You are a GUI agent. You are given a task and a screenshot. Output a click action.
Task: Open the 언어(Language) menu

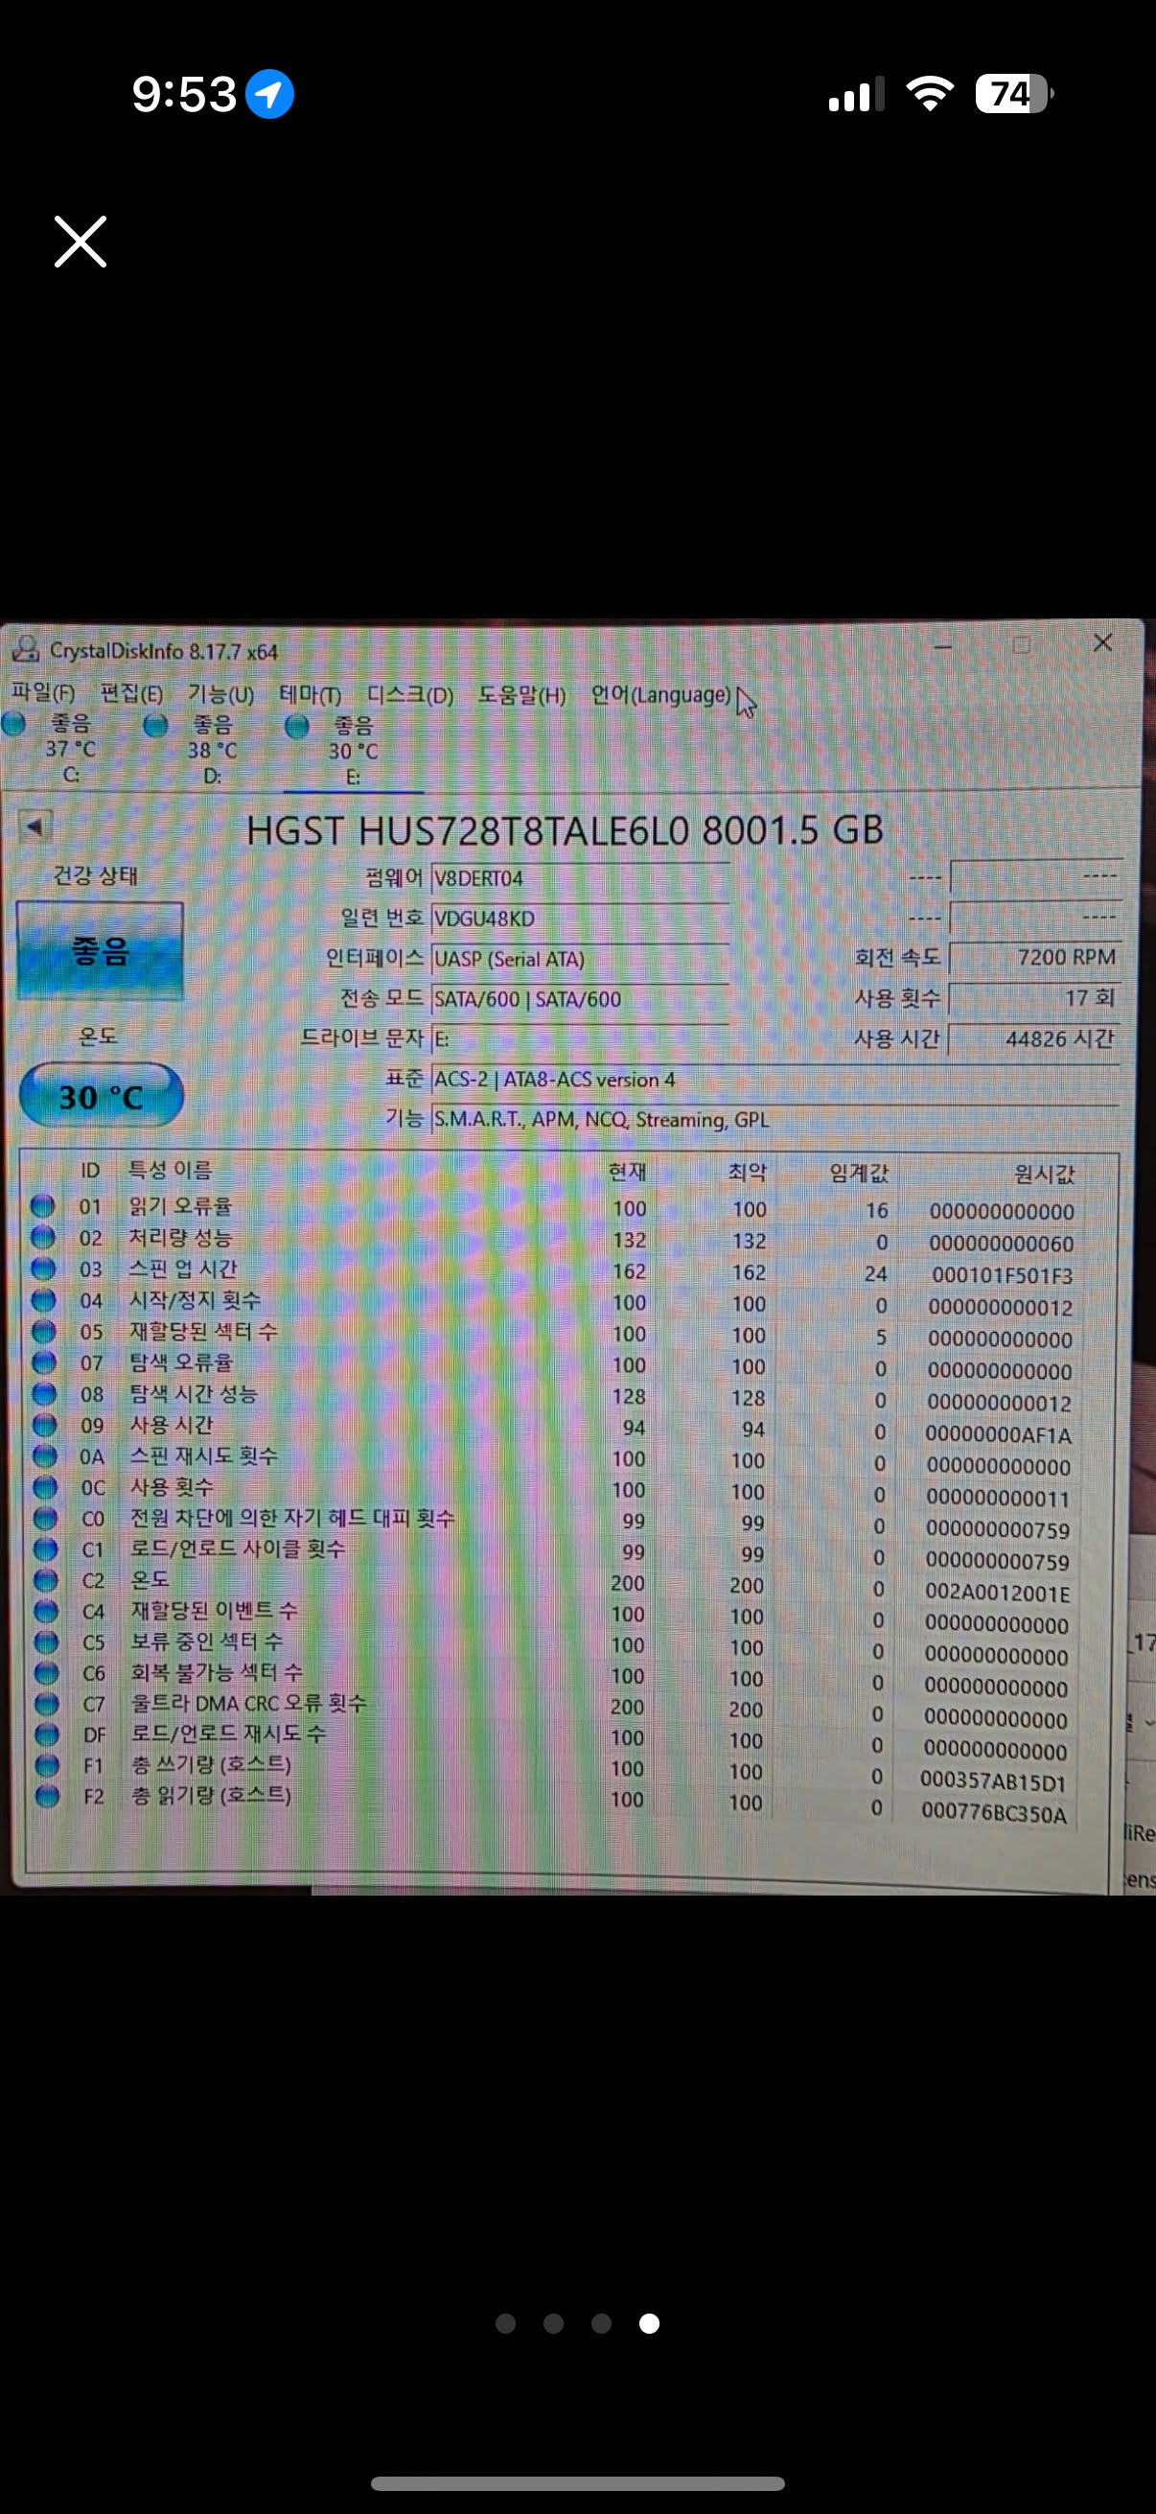tap(660, 695)
